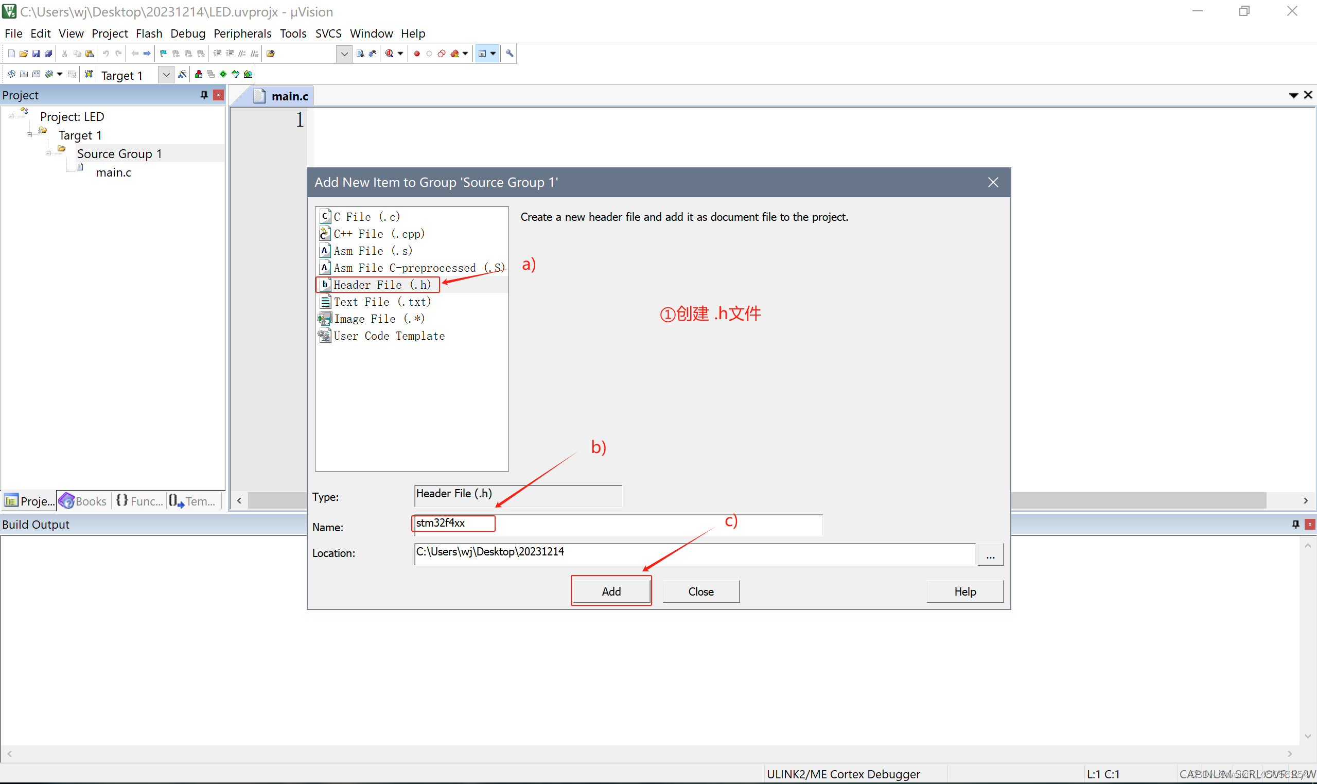
Task: Select Header File (.h) in list
Action: click(x=412, y=285)
